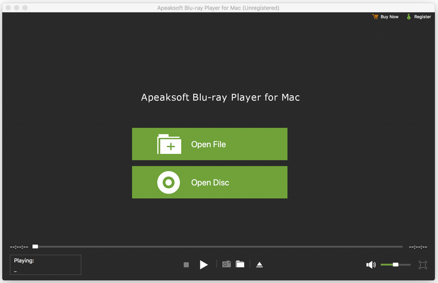Click the window minimize button
This screenshot has height=283, width=438.
point(16,8)
